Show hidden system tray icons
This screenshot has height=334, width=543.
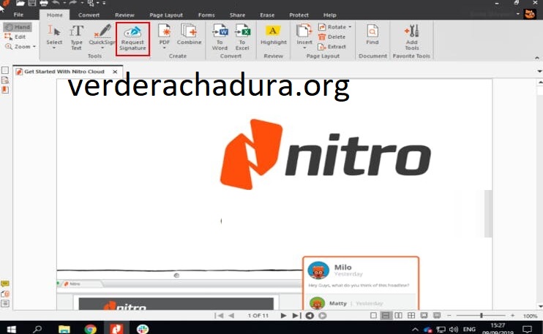pyautogui.click(x=415, y=329)
